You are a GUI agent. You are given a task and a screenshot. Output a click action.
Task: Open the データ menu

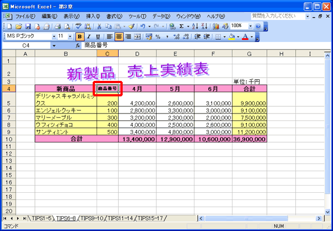click(x=162, y=16)
